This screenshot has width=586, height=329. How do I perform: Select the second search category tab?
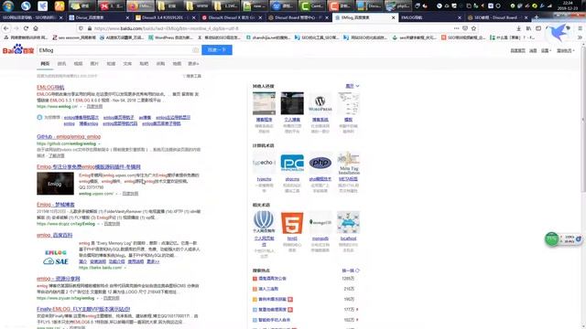point(61,64)
